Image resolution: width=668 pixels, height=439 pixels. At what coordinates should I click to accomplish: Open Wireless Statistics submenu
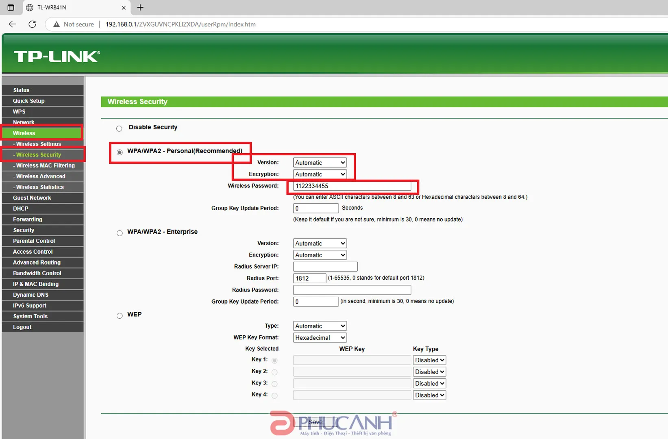tap(43, 187)
